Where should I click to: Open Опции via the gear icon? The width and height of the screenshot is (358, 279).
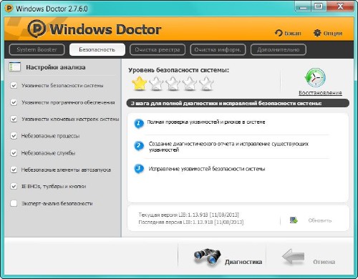[x=317, y=33]
